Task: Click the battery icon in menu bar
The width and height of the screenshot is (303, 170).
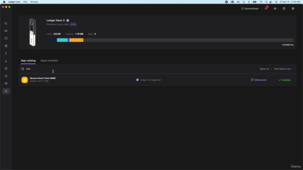Action: pyautogui.click(x=255, y=2)
